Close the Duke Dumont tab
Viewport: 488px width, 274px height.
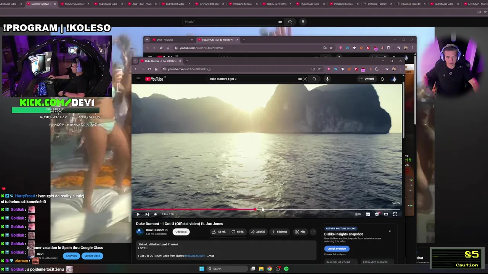pos(180,61)
